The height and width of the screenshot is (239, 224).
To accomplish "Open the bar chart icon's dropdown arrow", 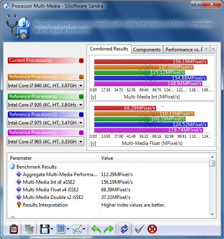I will (68, 229).
